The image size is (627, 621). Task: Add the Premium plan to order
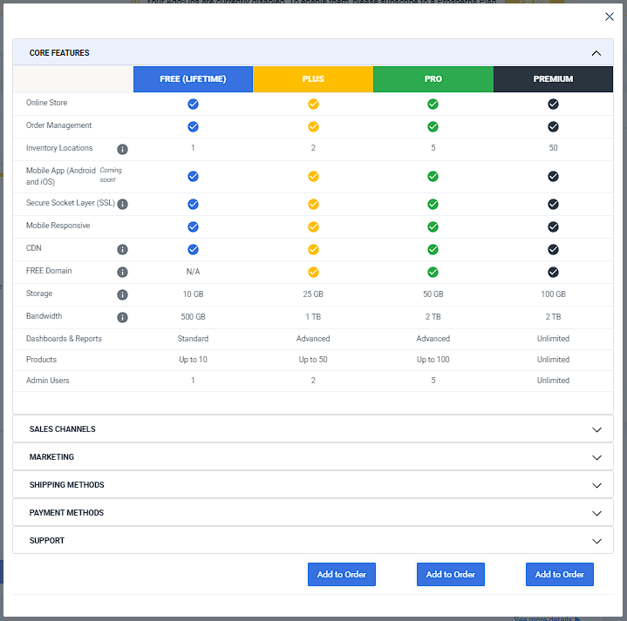[560, 575]
